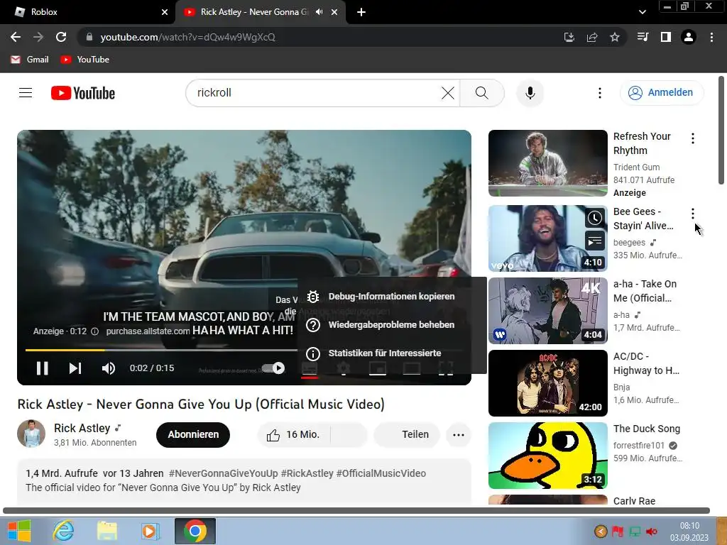This screenshot has width=727, height=545.
Task: Open a new browser tab
Action: 361,12
